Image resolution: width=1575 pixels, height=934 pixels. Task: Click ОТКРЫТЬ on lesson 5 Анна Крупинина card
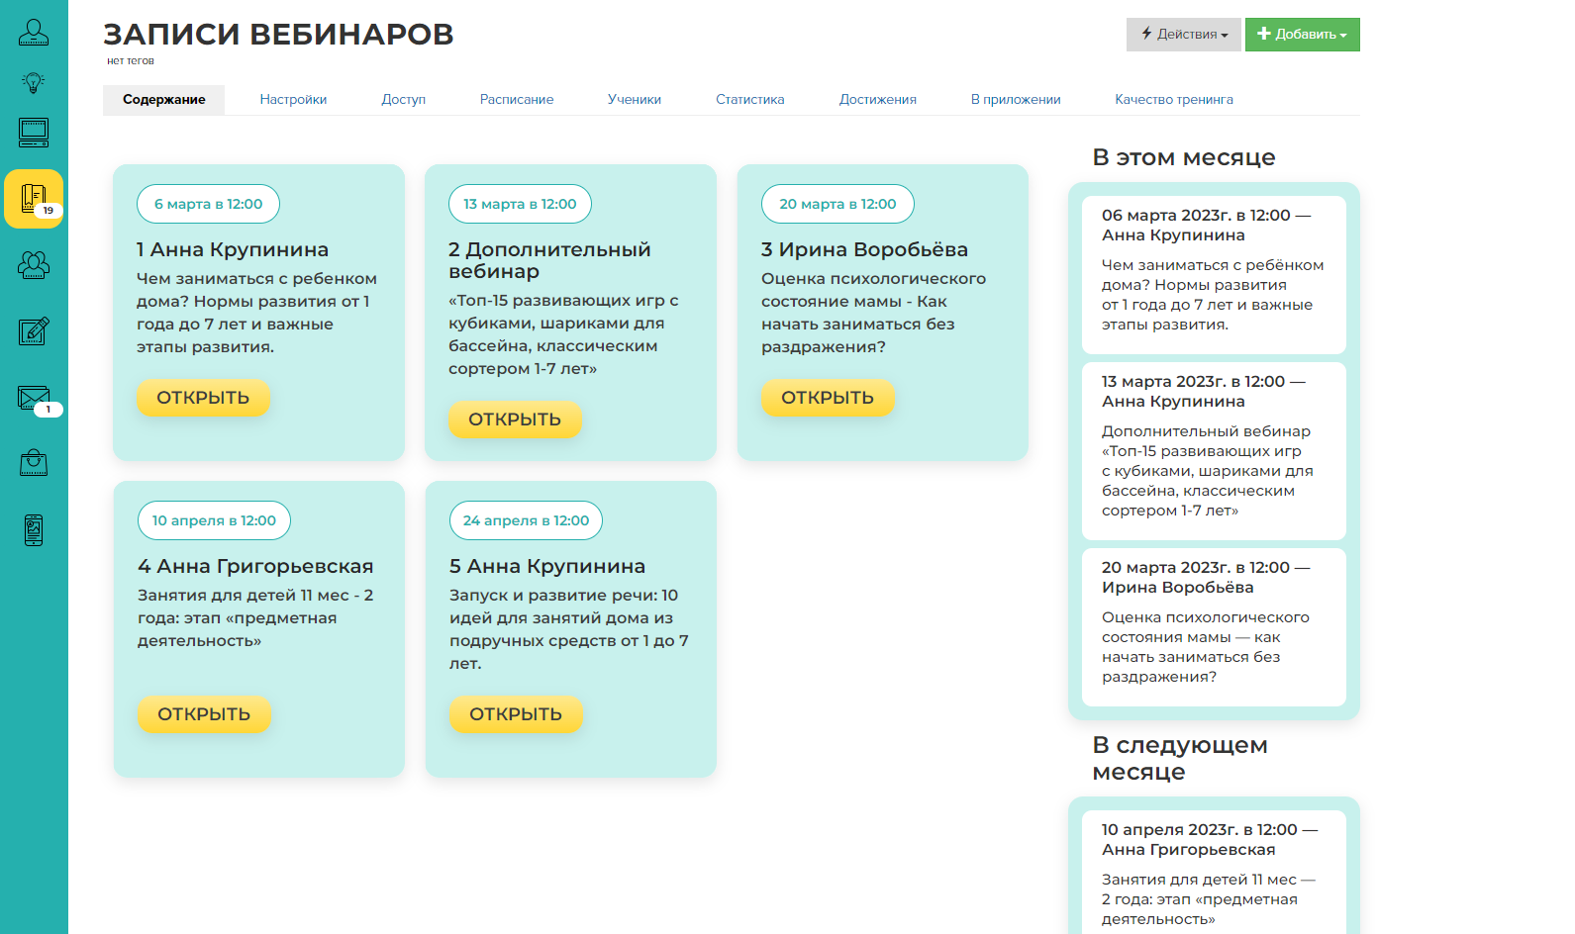coord(516,714)
